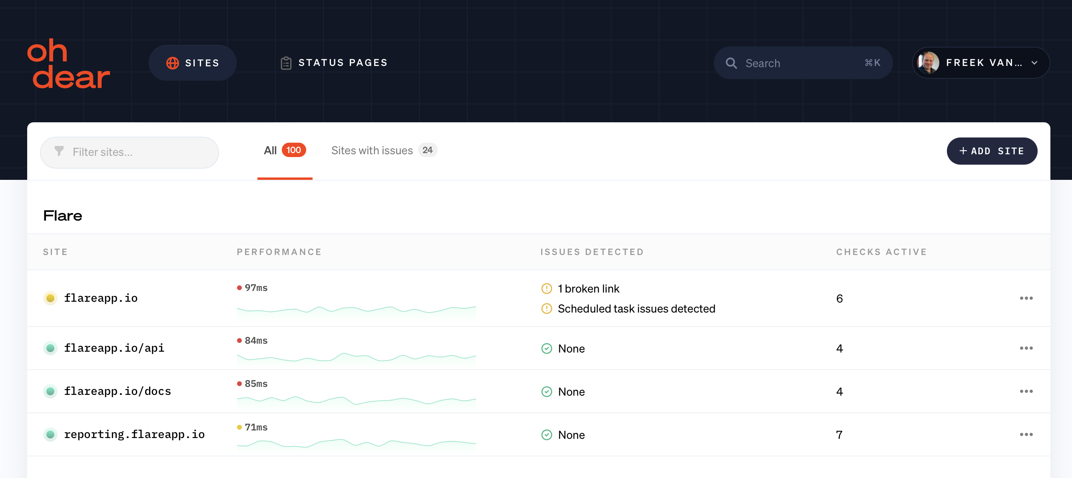Go to Status Pages

[x=334, y=63]
